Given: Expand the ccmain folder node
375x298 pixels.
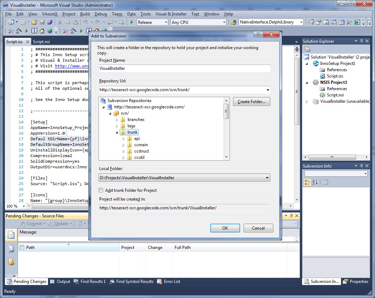Looking at the screenshot, I should coord(123,145).
